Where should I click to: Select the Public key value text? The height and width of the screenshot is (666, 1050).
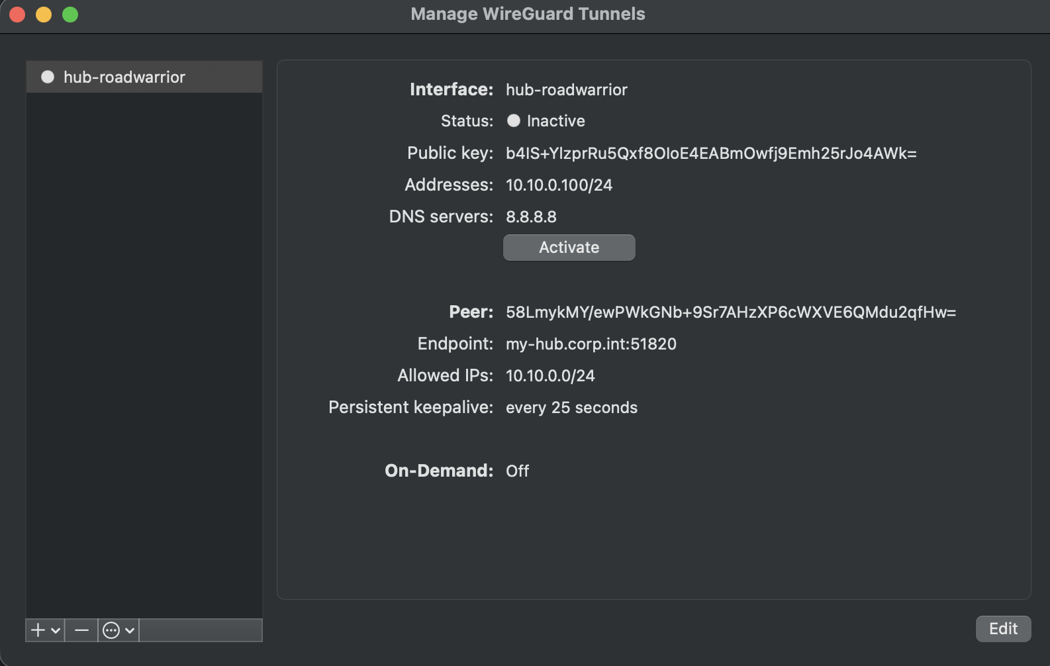(x=711, y=154)
